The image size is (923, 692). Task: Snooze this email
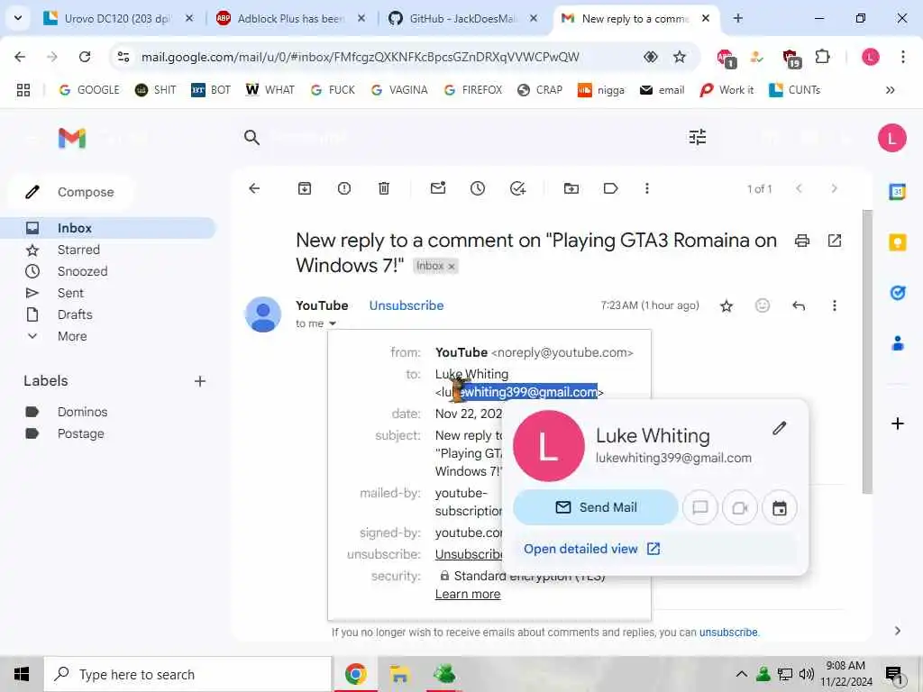(x=478, y=188)
